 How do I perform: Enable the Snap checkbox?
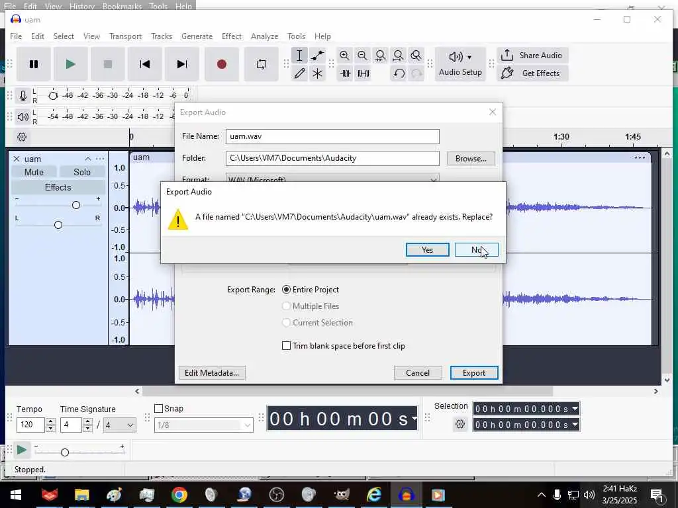[159, 409]
